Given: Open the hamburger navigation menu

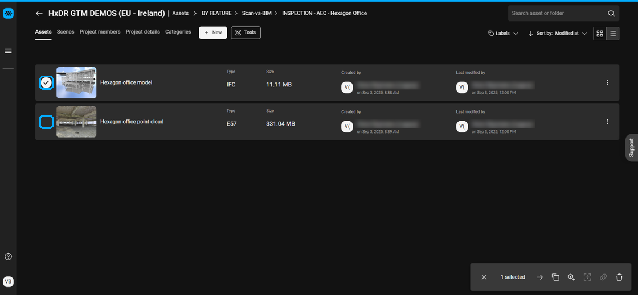Looking at the screenshot, I should pos(8,51).
